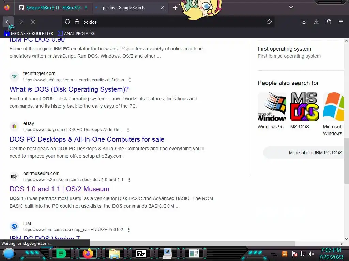Open the MEDIAFIRE ROULETTER bookmark
This screenshot has height=261, width=349.
(x=29, y=34)
